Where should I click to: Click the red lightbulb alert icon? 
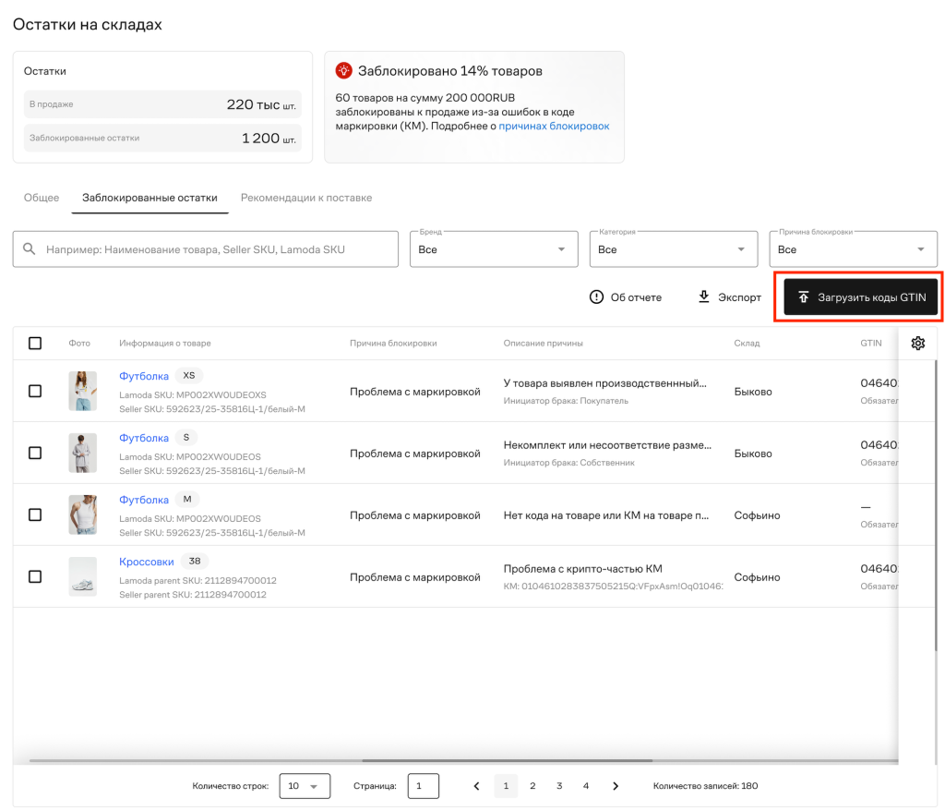pos(343,70)
